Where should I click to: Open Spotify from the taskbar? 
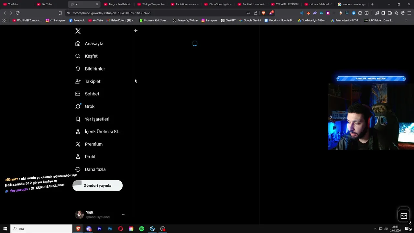pos(142,229)
